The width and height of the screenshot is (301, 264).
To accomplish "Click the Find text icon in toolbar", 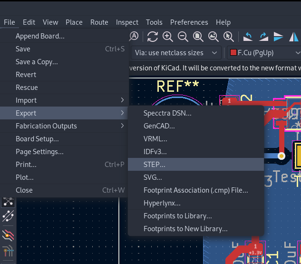I will [135, 36].
